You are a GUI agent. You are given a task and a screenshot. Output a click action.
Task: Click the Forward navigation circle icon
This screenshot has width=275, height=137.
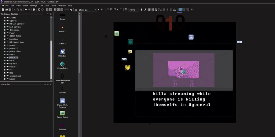coord(42,10)
